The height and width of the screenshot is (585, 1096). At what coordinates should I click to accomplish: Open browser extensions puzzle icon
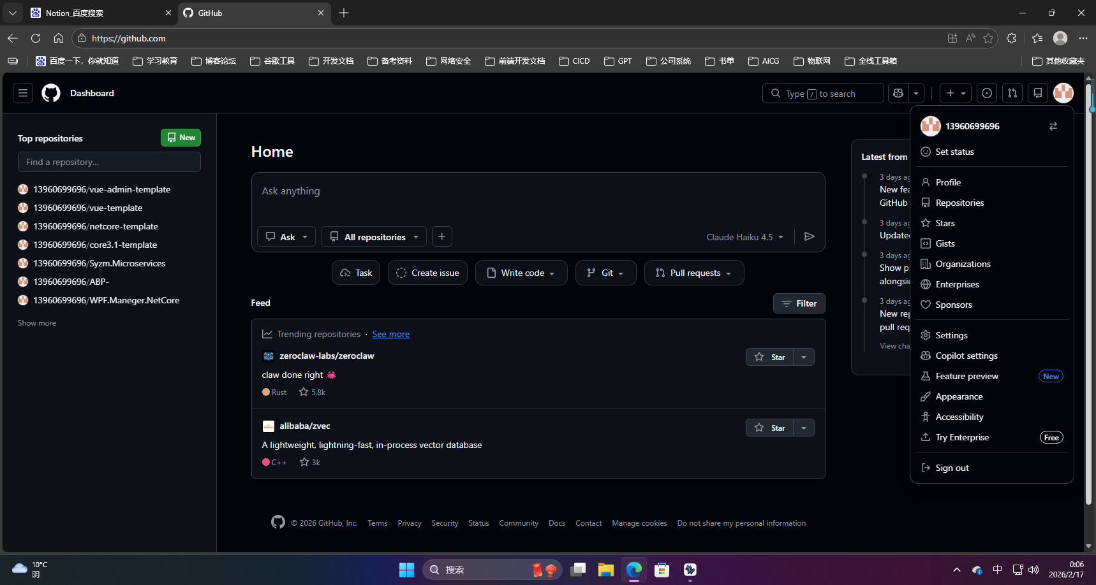pyautogui.click(x=1011, y=38)
